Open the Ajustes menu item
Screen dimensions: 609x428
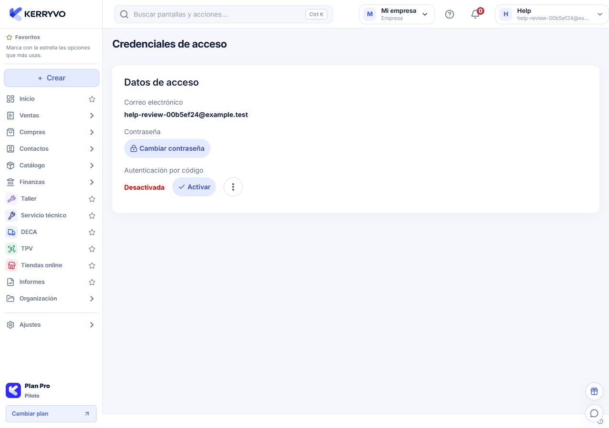[51, 325]
